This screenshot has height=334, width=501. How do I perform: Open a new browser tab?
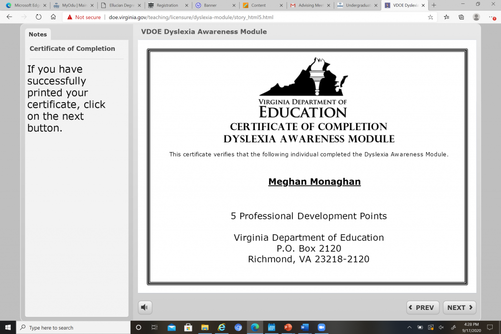click(433, 5)
